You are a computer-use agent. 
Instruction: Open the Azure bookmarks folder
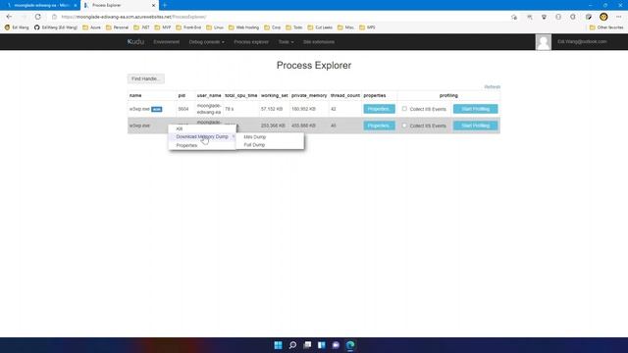pyautogui.click(x=91, y=27)
